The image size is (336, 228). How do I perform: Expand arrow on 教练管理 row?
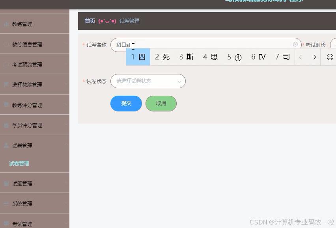click(x=65, y=23)
